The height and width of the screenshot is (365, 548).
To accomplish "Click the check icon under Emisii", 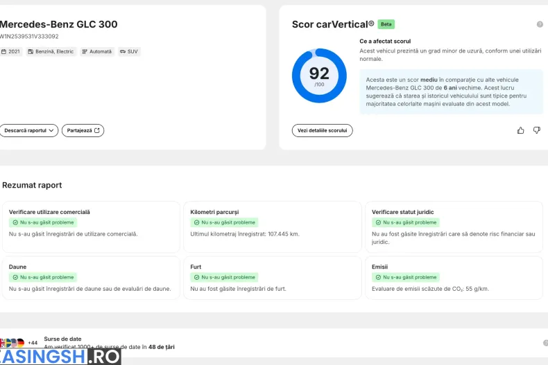I will 378,277.
